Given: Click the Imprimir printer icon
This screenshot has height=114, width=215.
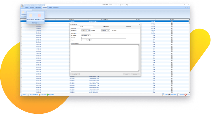Looking at the screenshot, I should (170, 95).
